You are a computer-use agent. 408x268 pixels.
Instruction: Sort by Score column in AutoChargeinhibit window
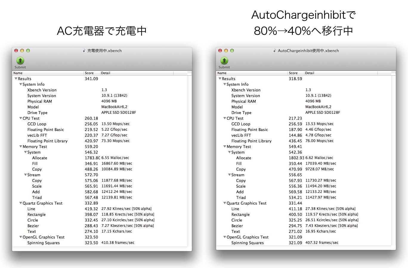click(296, 73)
